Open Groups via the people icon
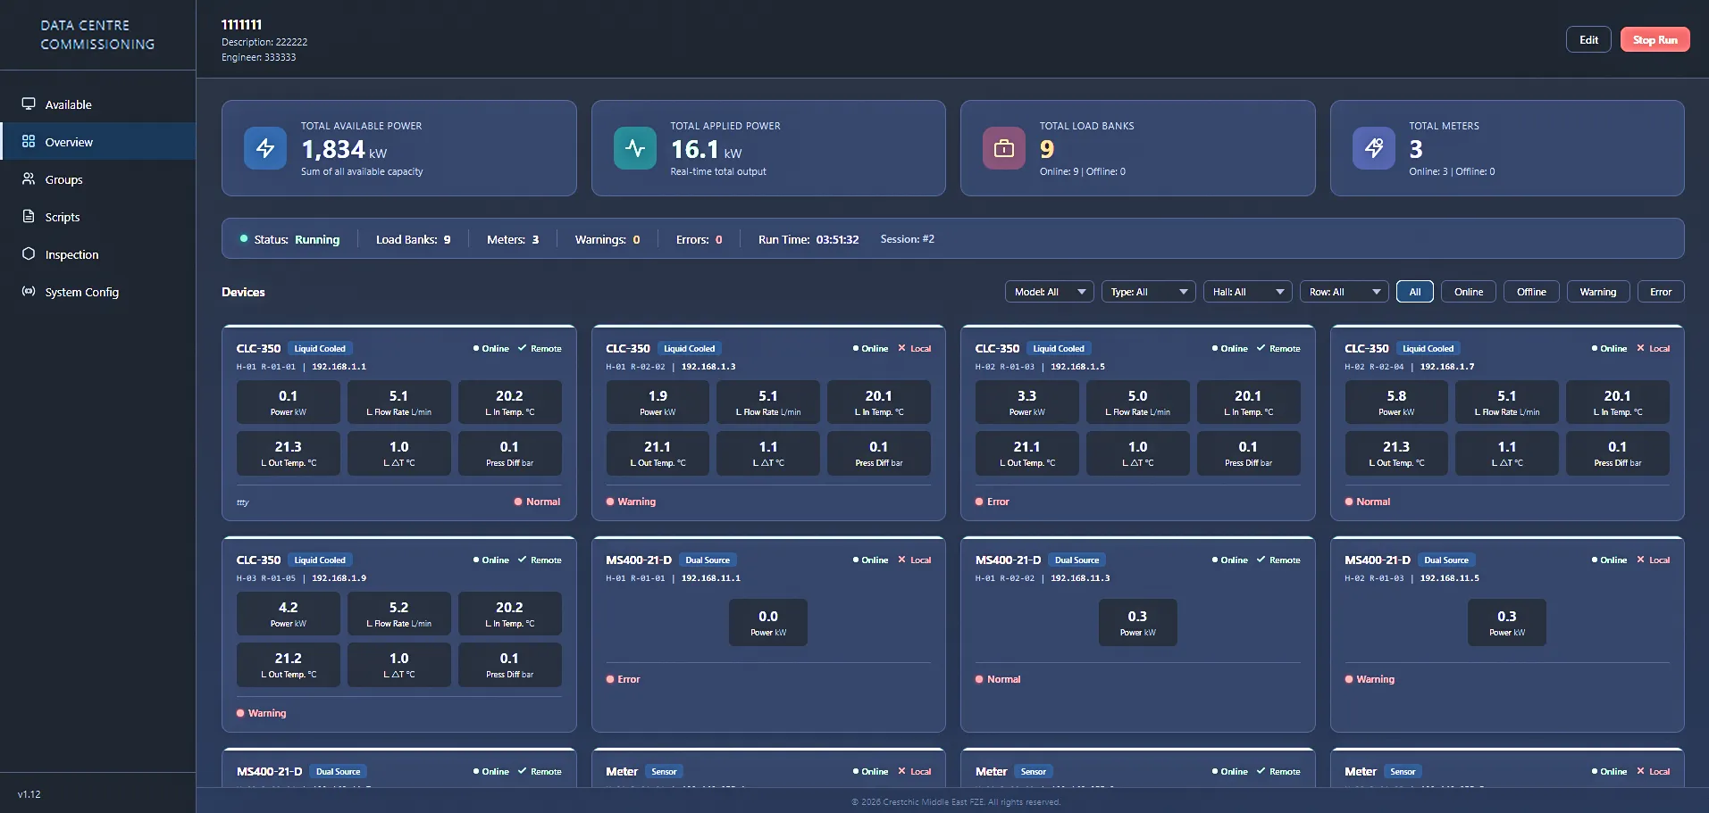The image size is (1709, 813). click(28, 178)
